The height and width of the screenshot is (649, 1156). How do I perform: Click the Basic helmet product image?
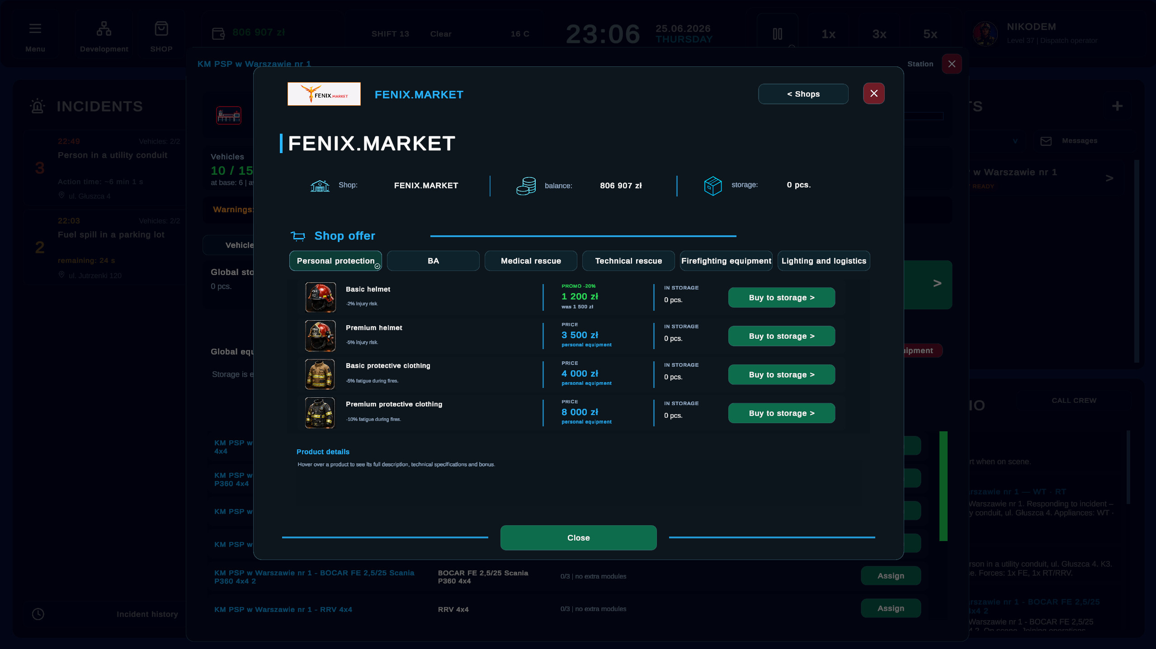pyautogui.click(x=320, y=297)
